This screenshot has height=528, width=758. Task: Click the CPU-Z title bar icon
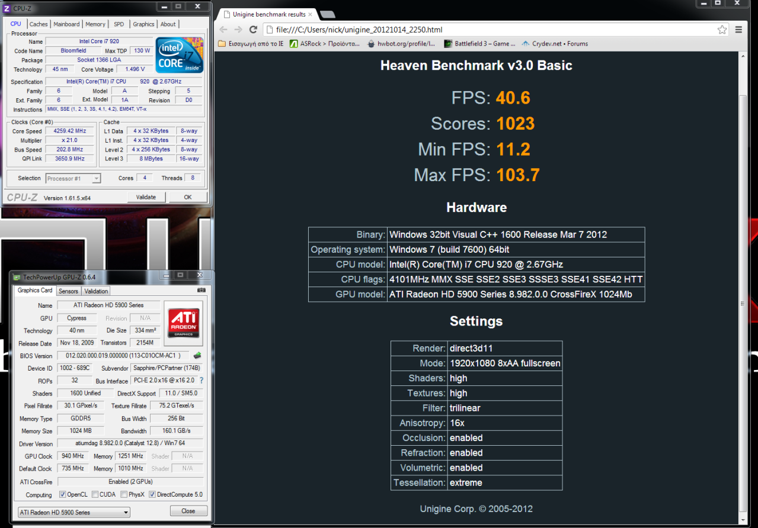pyautogui.click(x=6, y=7)
